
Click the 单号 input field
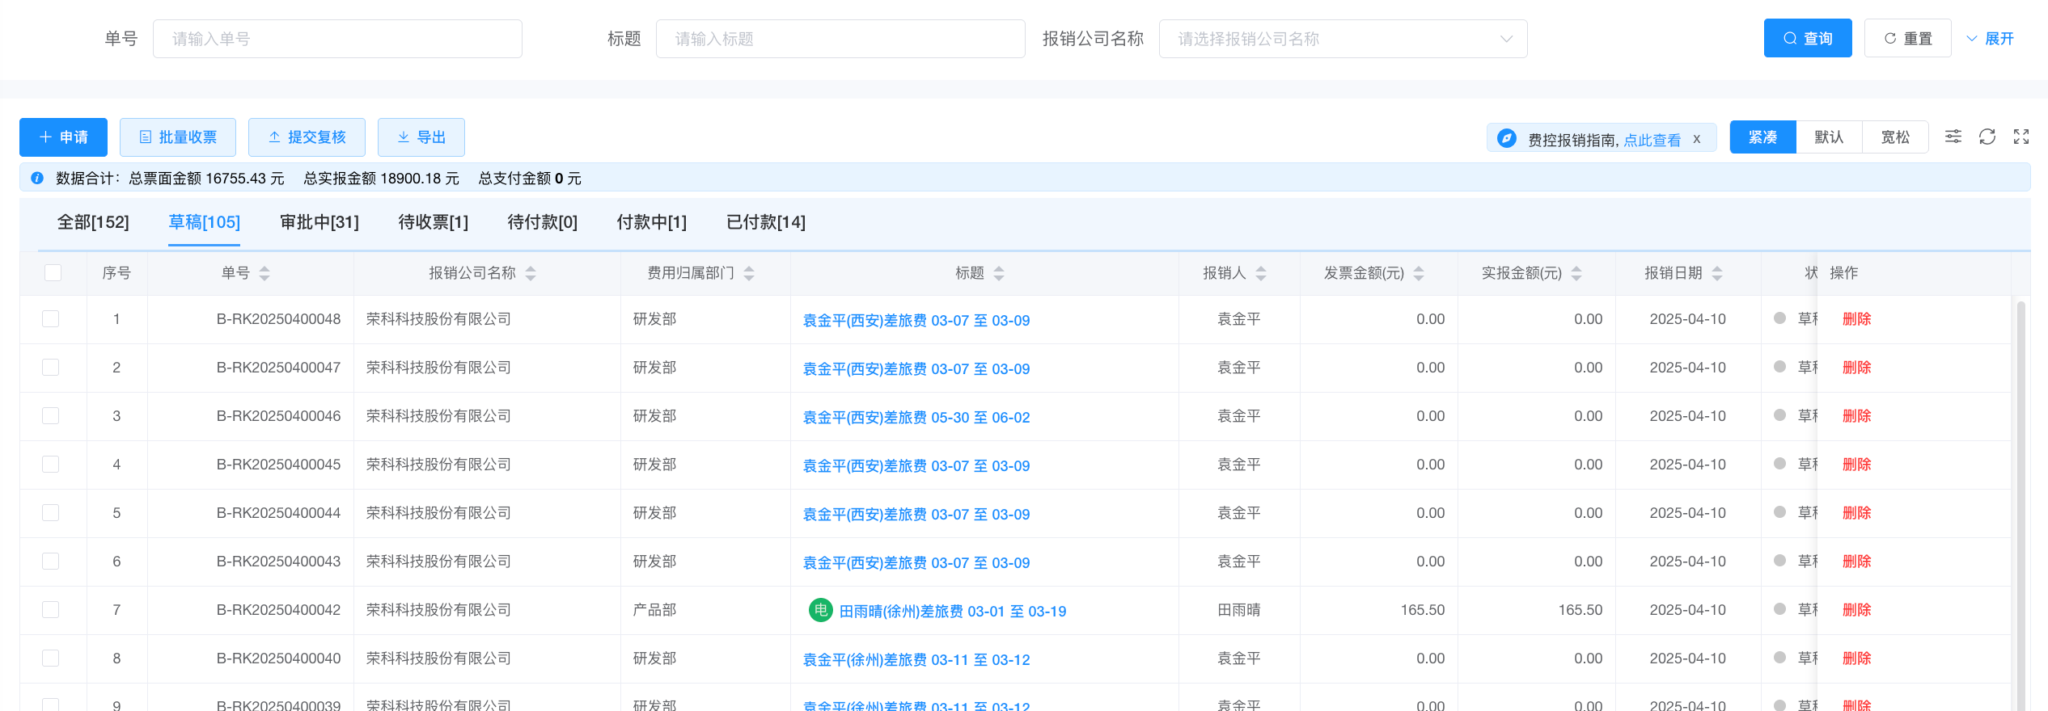tap(337, 39)
